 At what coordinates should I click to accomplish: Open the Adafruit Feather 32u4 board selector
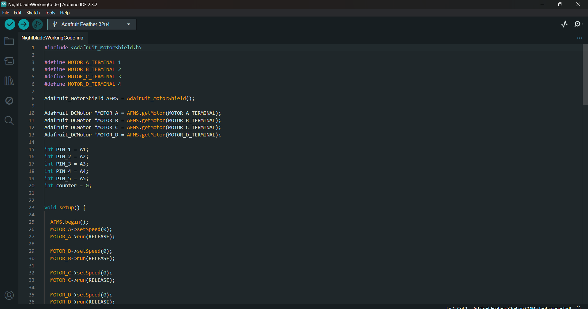click(92, 24)
